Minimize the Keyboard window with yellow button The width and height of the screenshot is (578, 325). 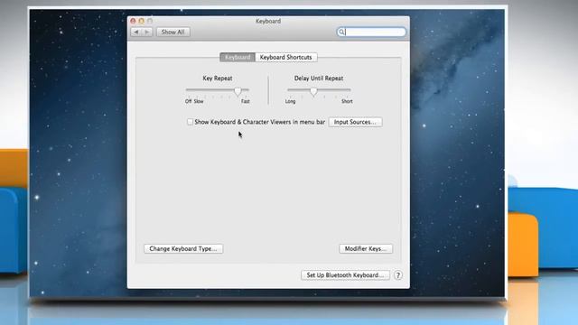[x=141, y=21]
